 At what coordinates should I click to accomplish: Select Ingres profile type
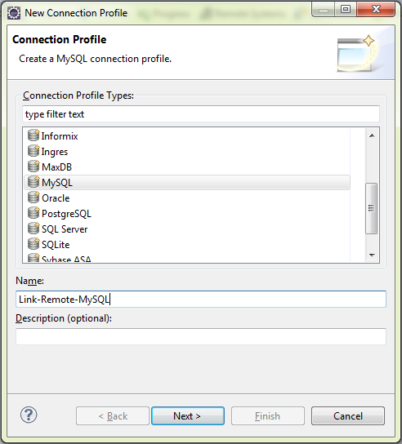pyautogui.click(x=55, y=152)
